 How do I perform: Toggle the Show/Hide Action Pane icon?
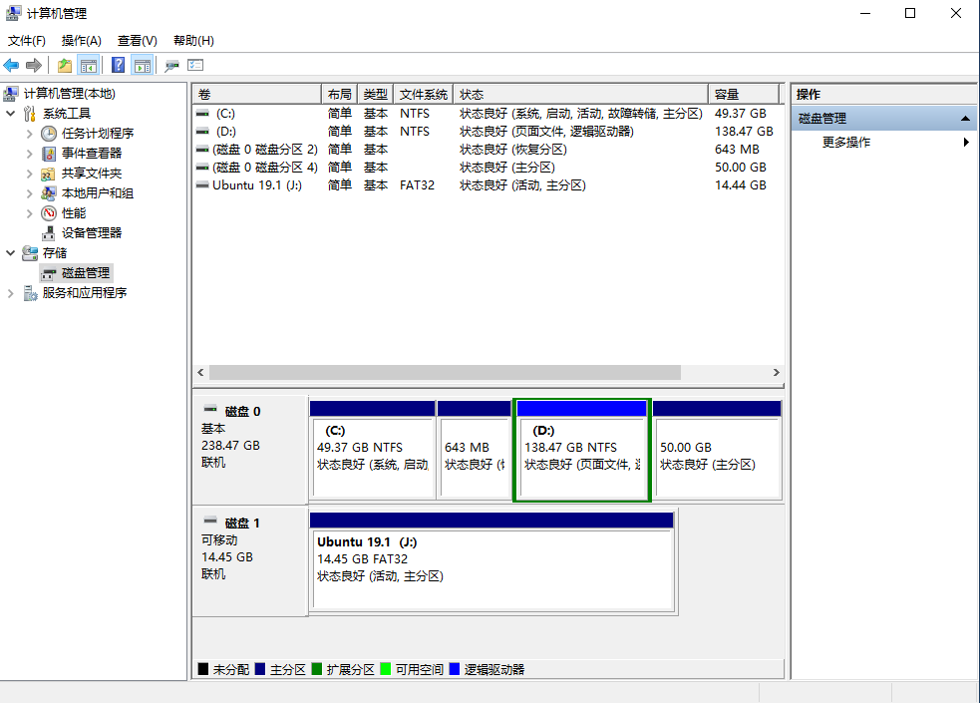[x=143, y=65]
